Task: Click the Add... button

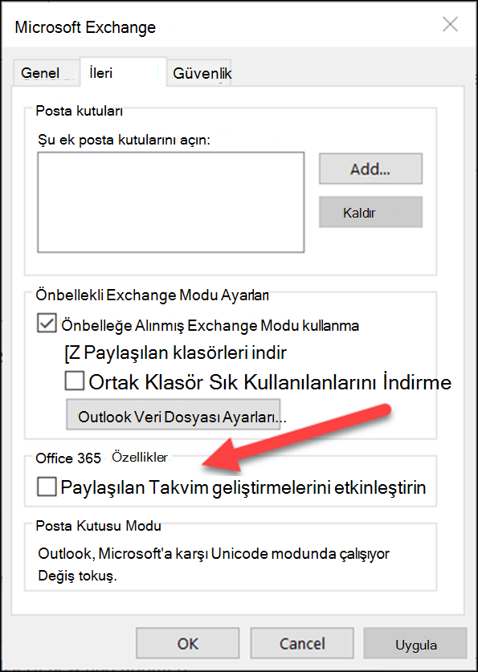Action: [x=370, y=169]
